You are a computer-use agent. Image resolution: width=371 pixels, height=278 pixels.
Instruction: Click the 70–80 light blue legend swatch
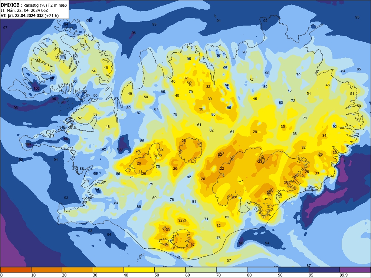pos(232,270)
